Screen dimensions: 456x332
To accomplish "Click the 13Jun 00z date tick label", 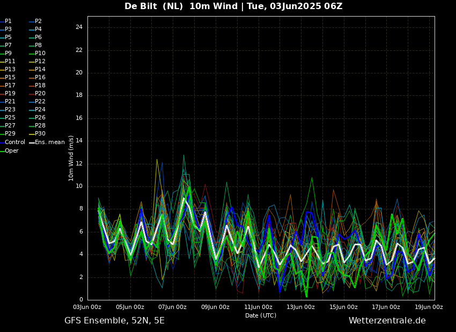I will click(x=300, y=307).
